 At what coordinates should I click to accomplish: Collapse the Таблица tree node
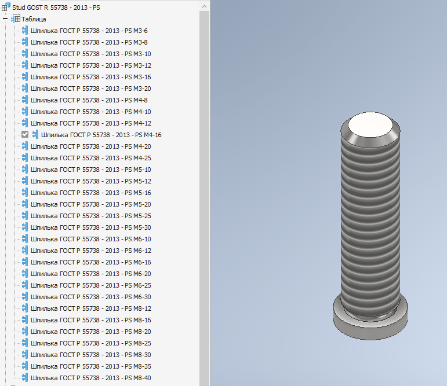pos(5,19)
